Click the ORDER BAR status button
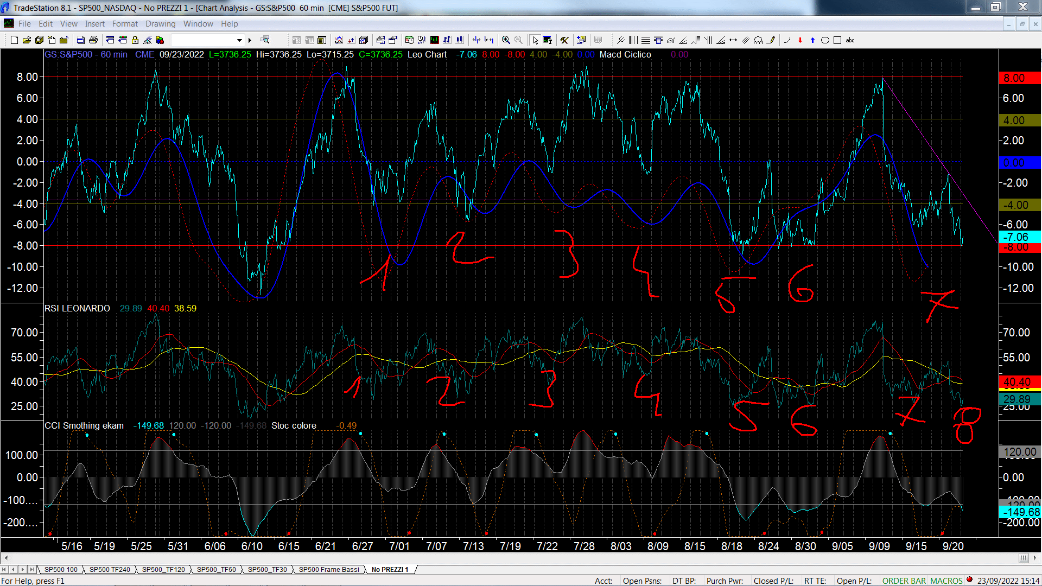 pos(904,581)
